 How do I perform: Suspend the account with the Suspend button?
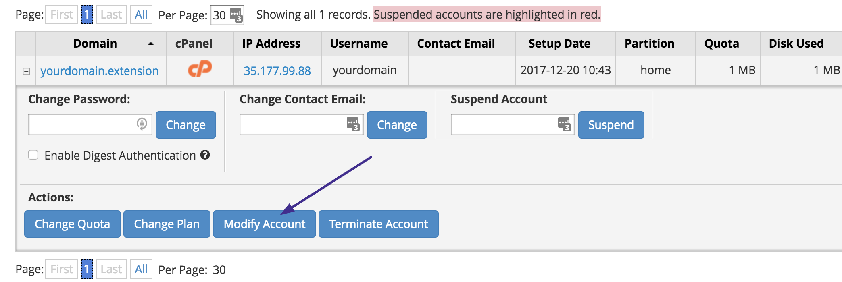pyautogui.click(x=611, y=125)
